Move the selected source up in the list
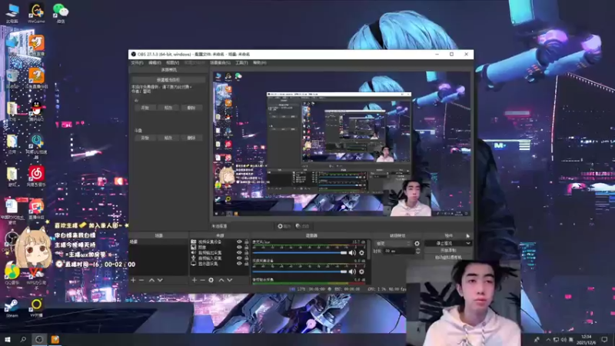 coord(221,280)
